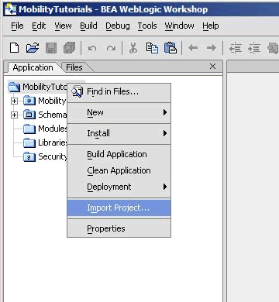This screenshot has height=302, width=279.
Task: Click the Save floppy disk icon
Action: point(51,48)
